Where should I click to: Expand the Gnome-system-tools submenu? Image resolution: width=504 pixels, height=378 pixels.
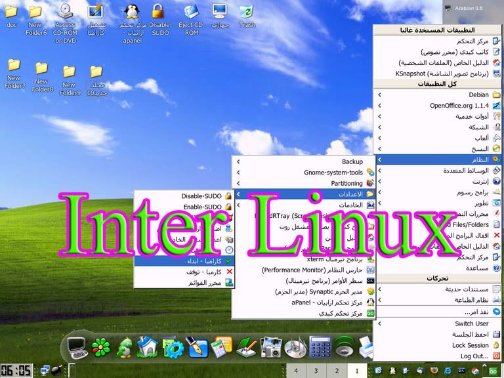tap(304, 173)
